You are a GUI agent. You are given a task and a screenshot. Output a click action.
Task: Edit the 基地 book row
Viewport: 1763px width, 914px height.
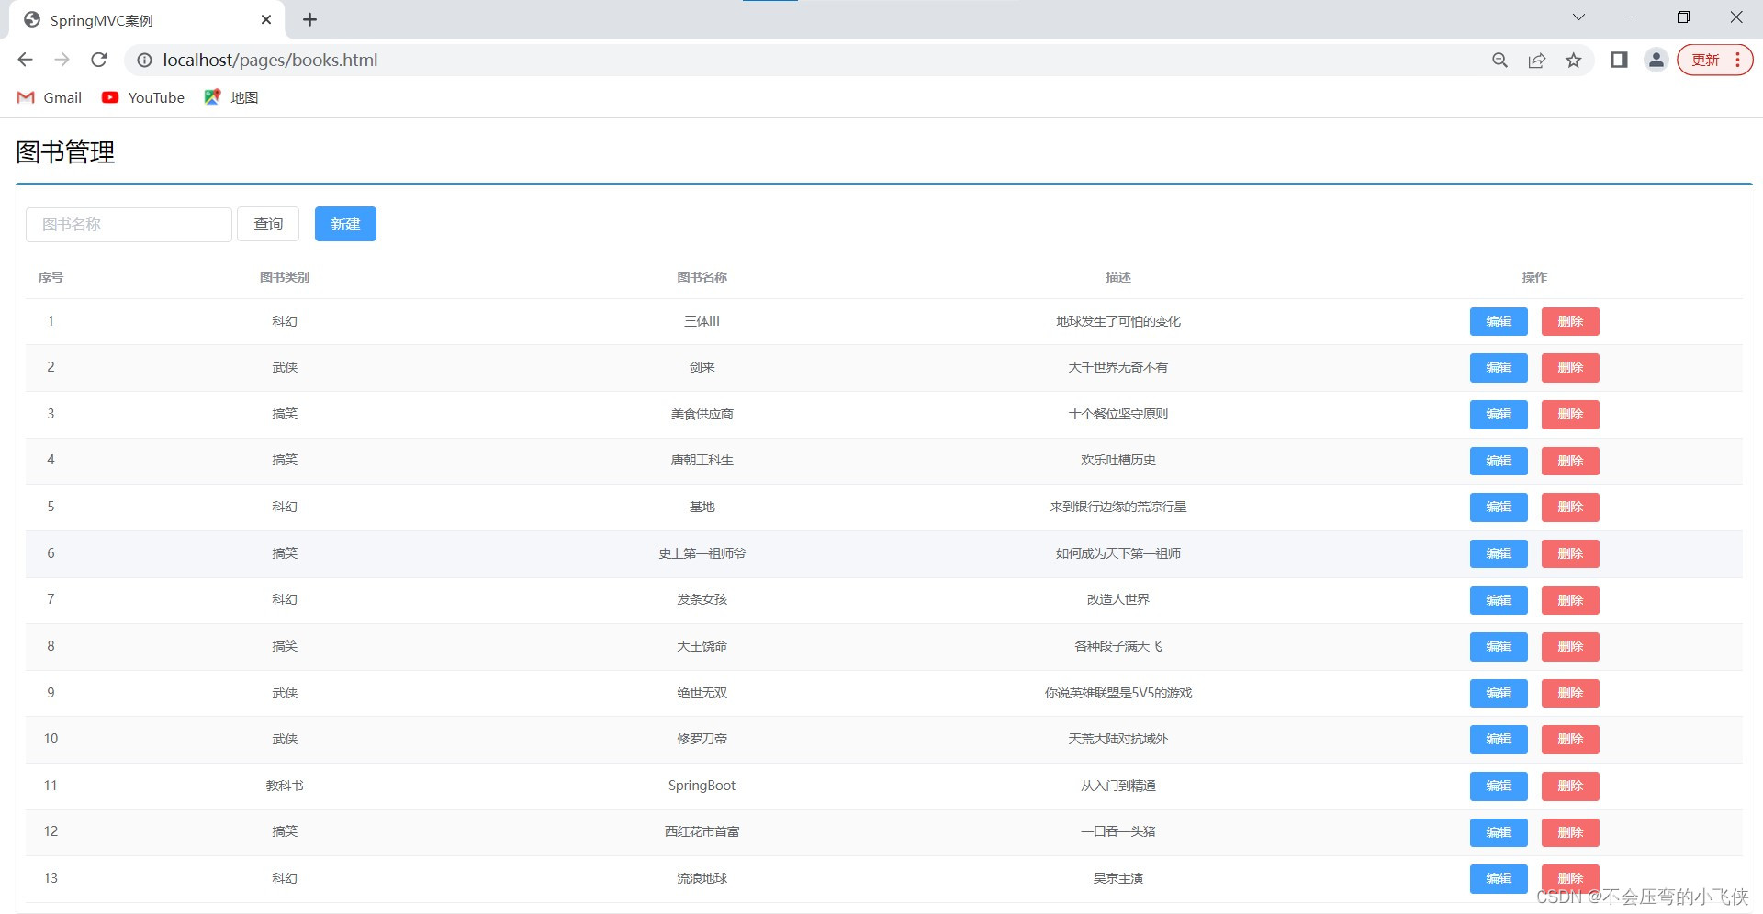click(1499, 507)
